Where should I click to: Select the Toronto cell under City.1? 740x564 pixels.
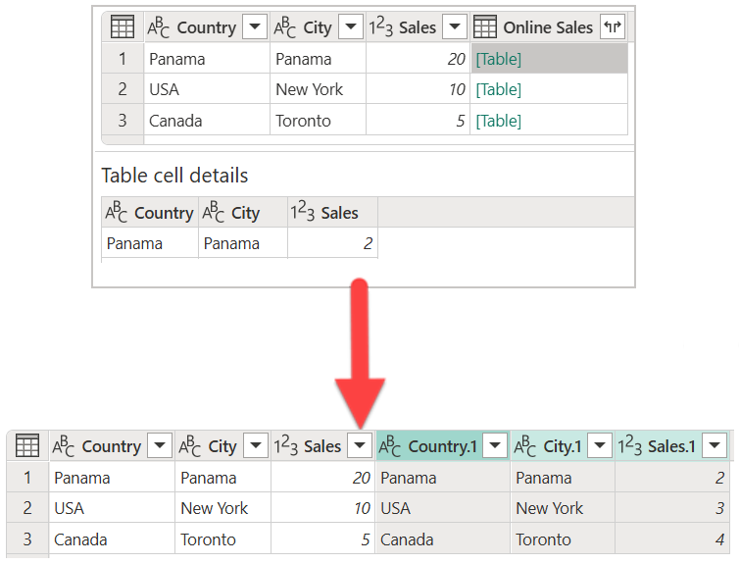[x=563, y=539]
